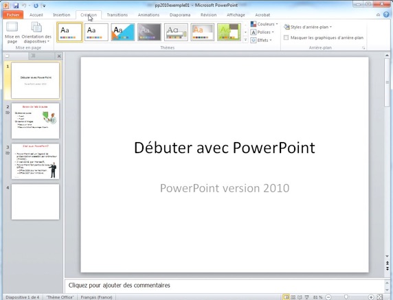Switch to the Transitions tab
The width and height of the screenshot is (393, 300).
(117, 15)
